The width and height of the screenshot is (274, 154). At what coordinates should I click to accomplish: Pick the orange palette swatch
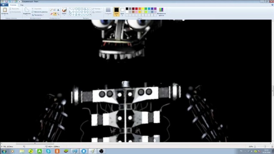point(140,9)
